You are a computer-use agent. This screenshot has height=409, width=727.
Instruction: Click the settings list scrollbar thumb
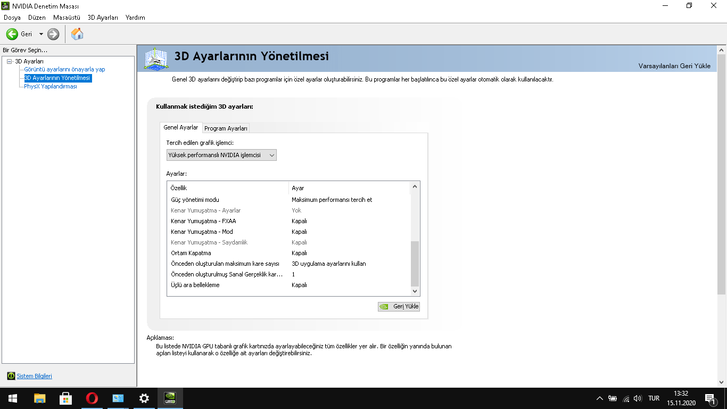pyautogui.click(x=415, y=264)
